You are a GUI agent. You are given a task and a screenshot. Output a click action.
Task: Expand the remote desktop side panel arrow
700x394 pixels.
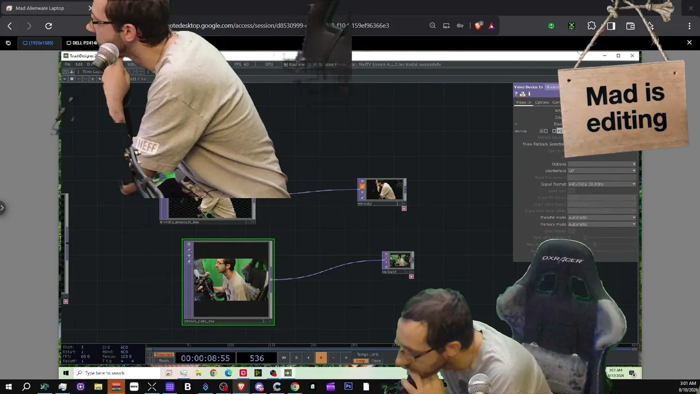point(2,207)
